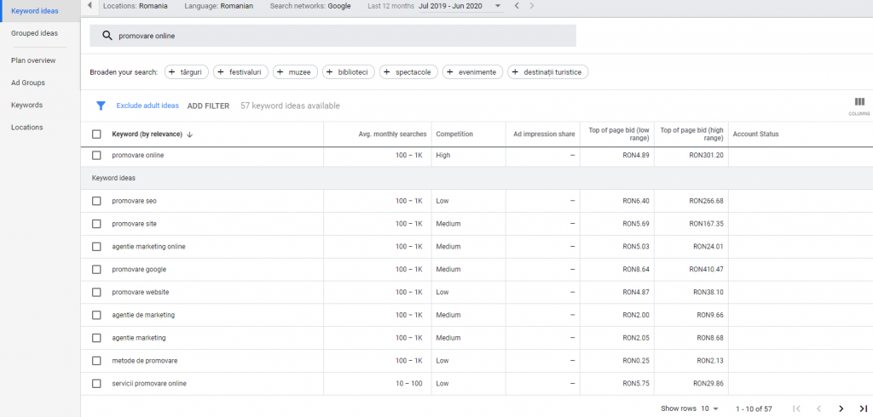Toggle the select-all header checkbox
This screenshot has height=417, width=873.
coord(96,134)
